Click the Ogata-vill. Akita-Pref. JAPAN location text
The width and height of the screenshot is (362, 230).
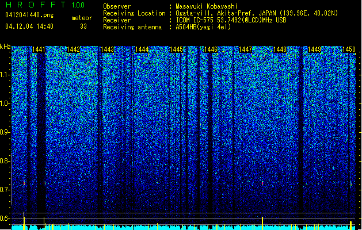257,13
